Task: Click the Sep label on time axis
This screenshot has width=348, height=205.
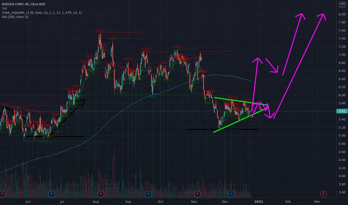Action: click(128, 202)
